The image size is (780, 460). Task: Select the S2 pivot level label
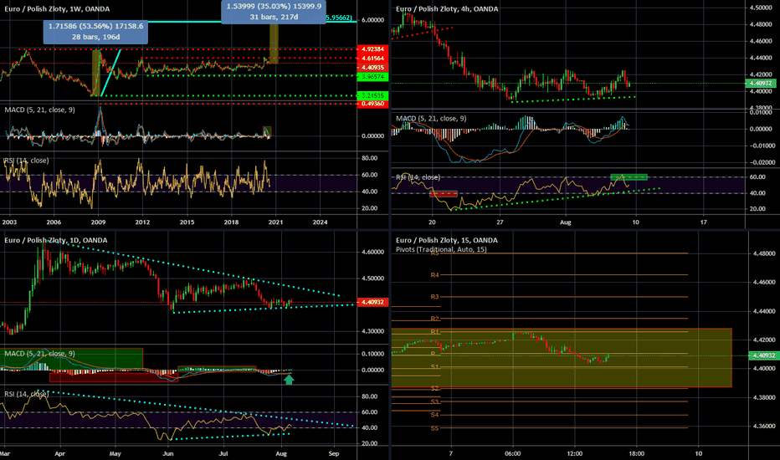(x=434, y=388)
